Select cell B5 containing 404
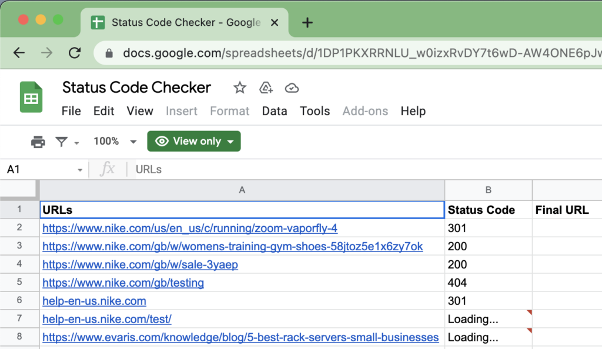 click(x=489, y=283)
